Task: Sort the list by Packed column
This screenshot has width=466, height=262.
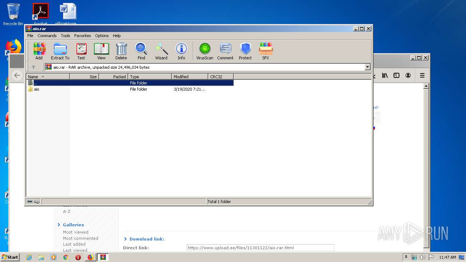Action: coord(113,77)
